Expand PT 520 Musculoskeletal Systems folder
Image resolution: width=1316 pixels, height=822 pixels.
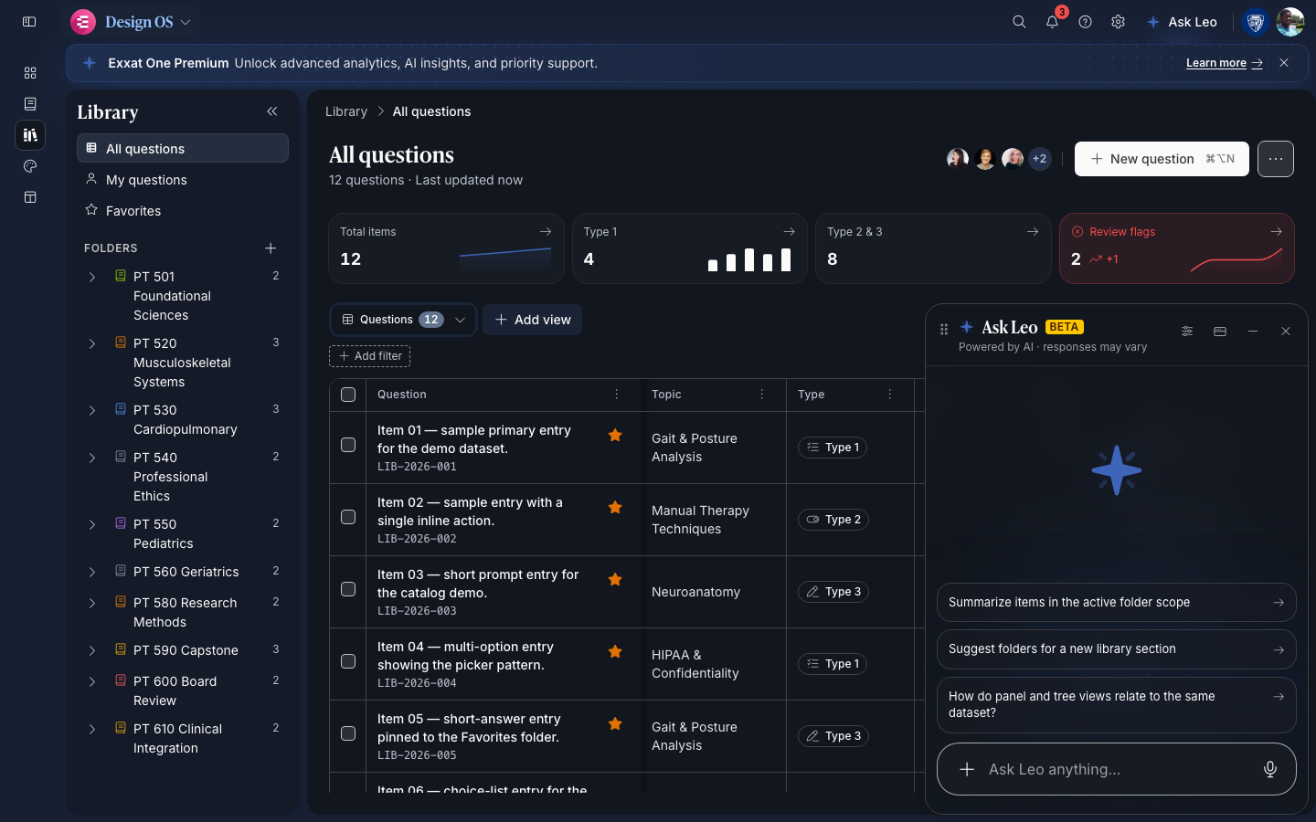point(92,343)
